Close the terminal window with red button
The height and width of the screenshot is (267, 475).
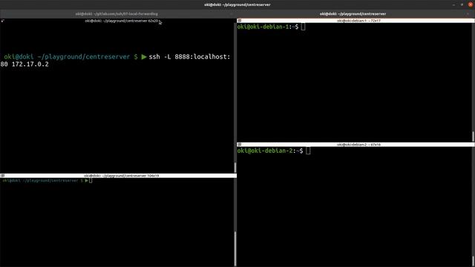pyautogui.click(x=471, y=4)
